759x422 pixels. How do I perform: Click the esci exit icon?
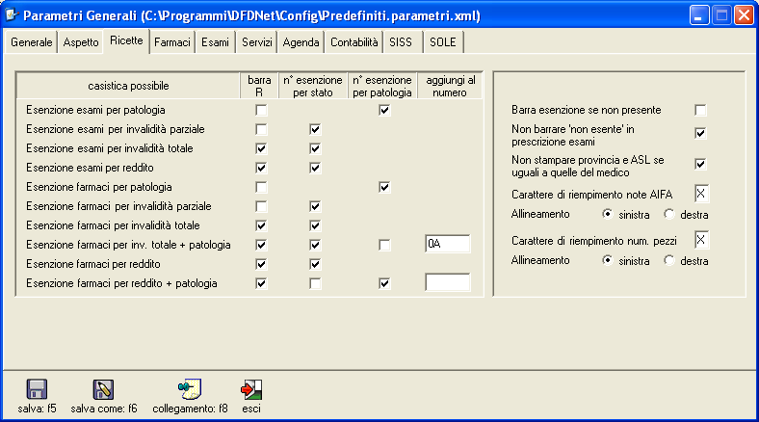[x=252, y=389]
